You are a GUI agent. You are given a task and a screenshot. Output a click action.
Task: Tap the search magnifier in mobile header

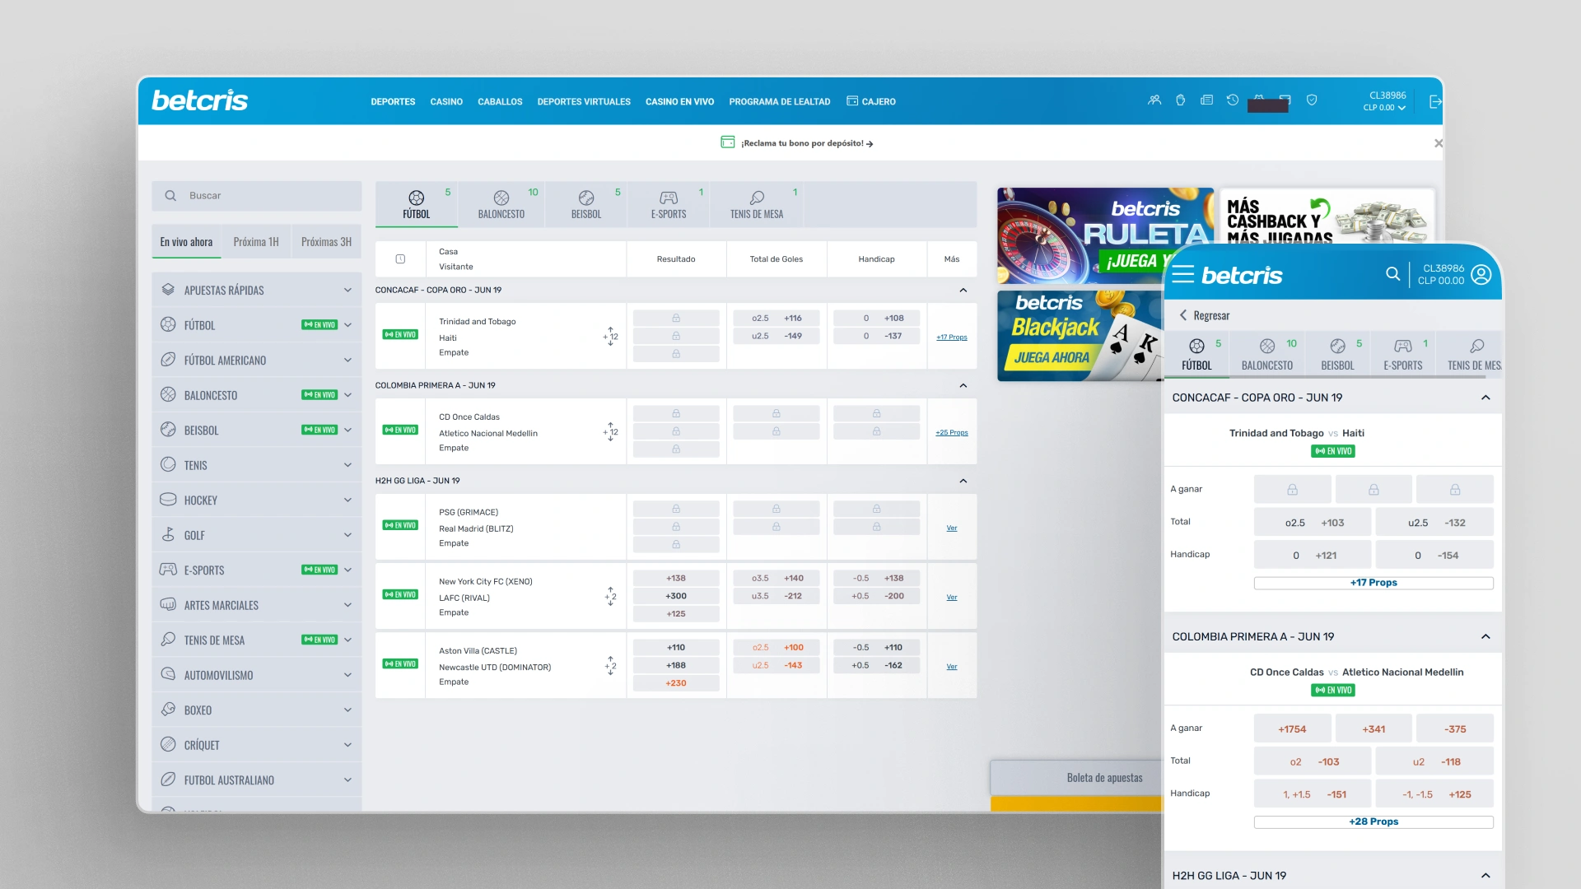click(1392, 273)
